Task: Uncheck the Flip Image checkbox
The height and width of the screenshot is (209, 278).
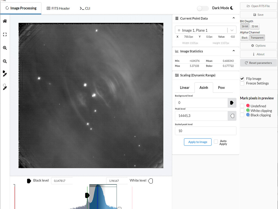Action: pyautogui.click(x=242, y=79)
